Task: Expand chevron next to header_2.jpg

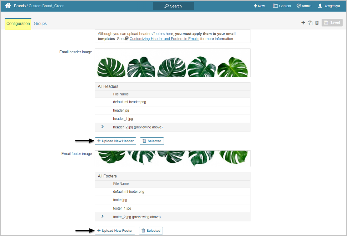Action: [x=102, y=127]
